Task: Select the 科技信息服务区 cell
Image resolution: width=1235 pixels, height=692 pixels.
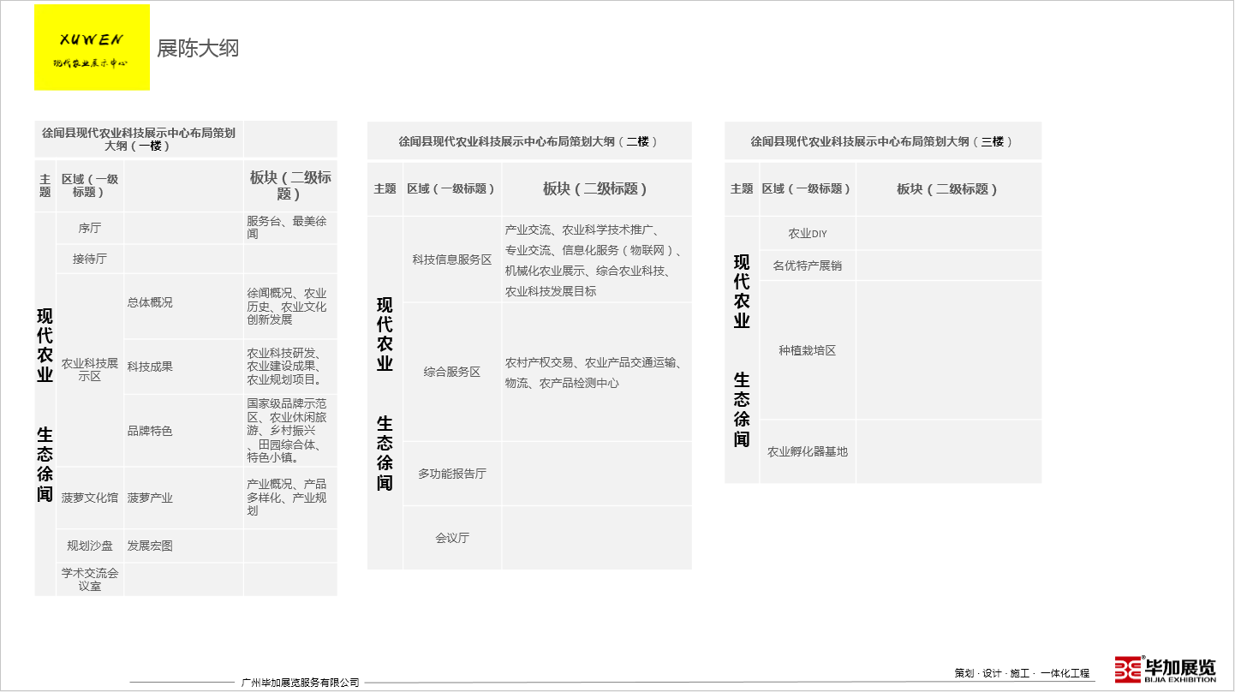Action: pyautogui.click(x=452, y=259)
